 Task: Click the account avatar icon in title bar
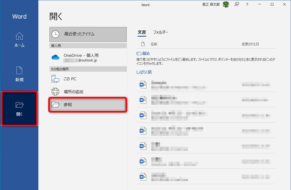pyautogui.click(x=226, y=5)
